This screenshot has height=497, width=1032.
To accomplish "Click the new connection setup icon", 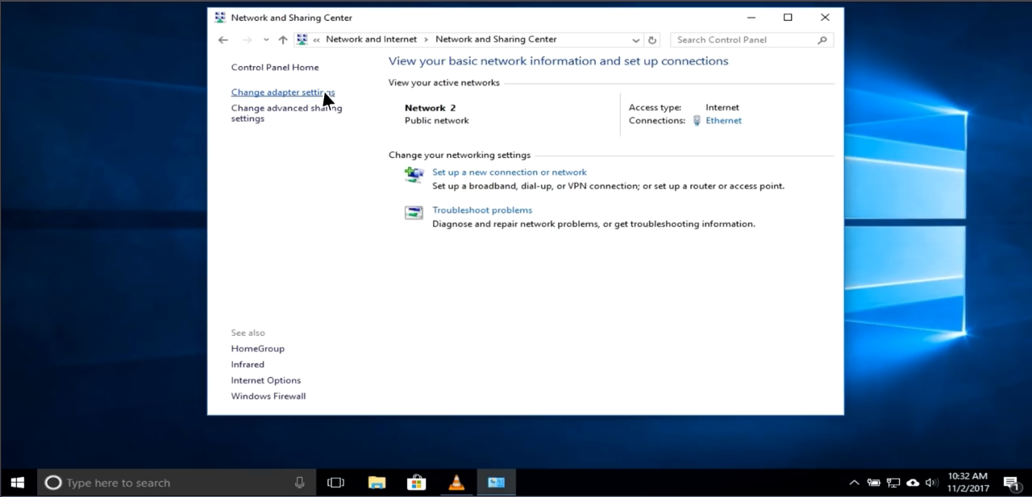I will click(x=414, y=175).
